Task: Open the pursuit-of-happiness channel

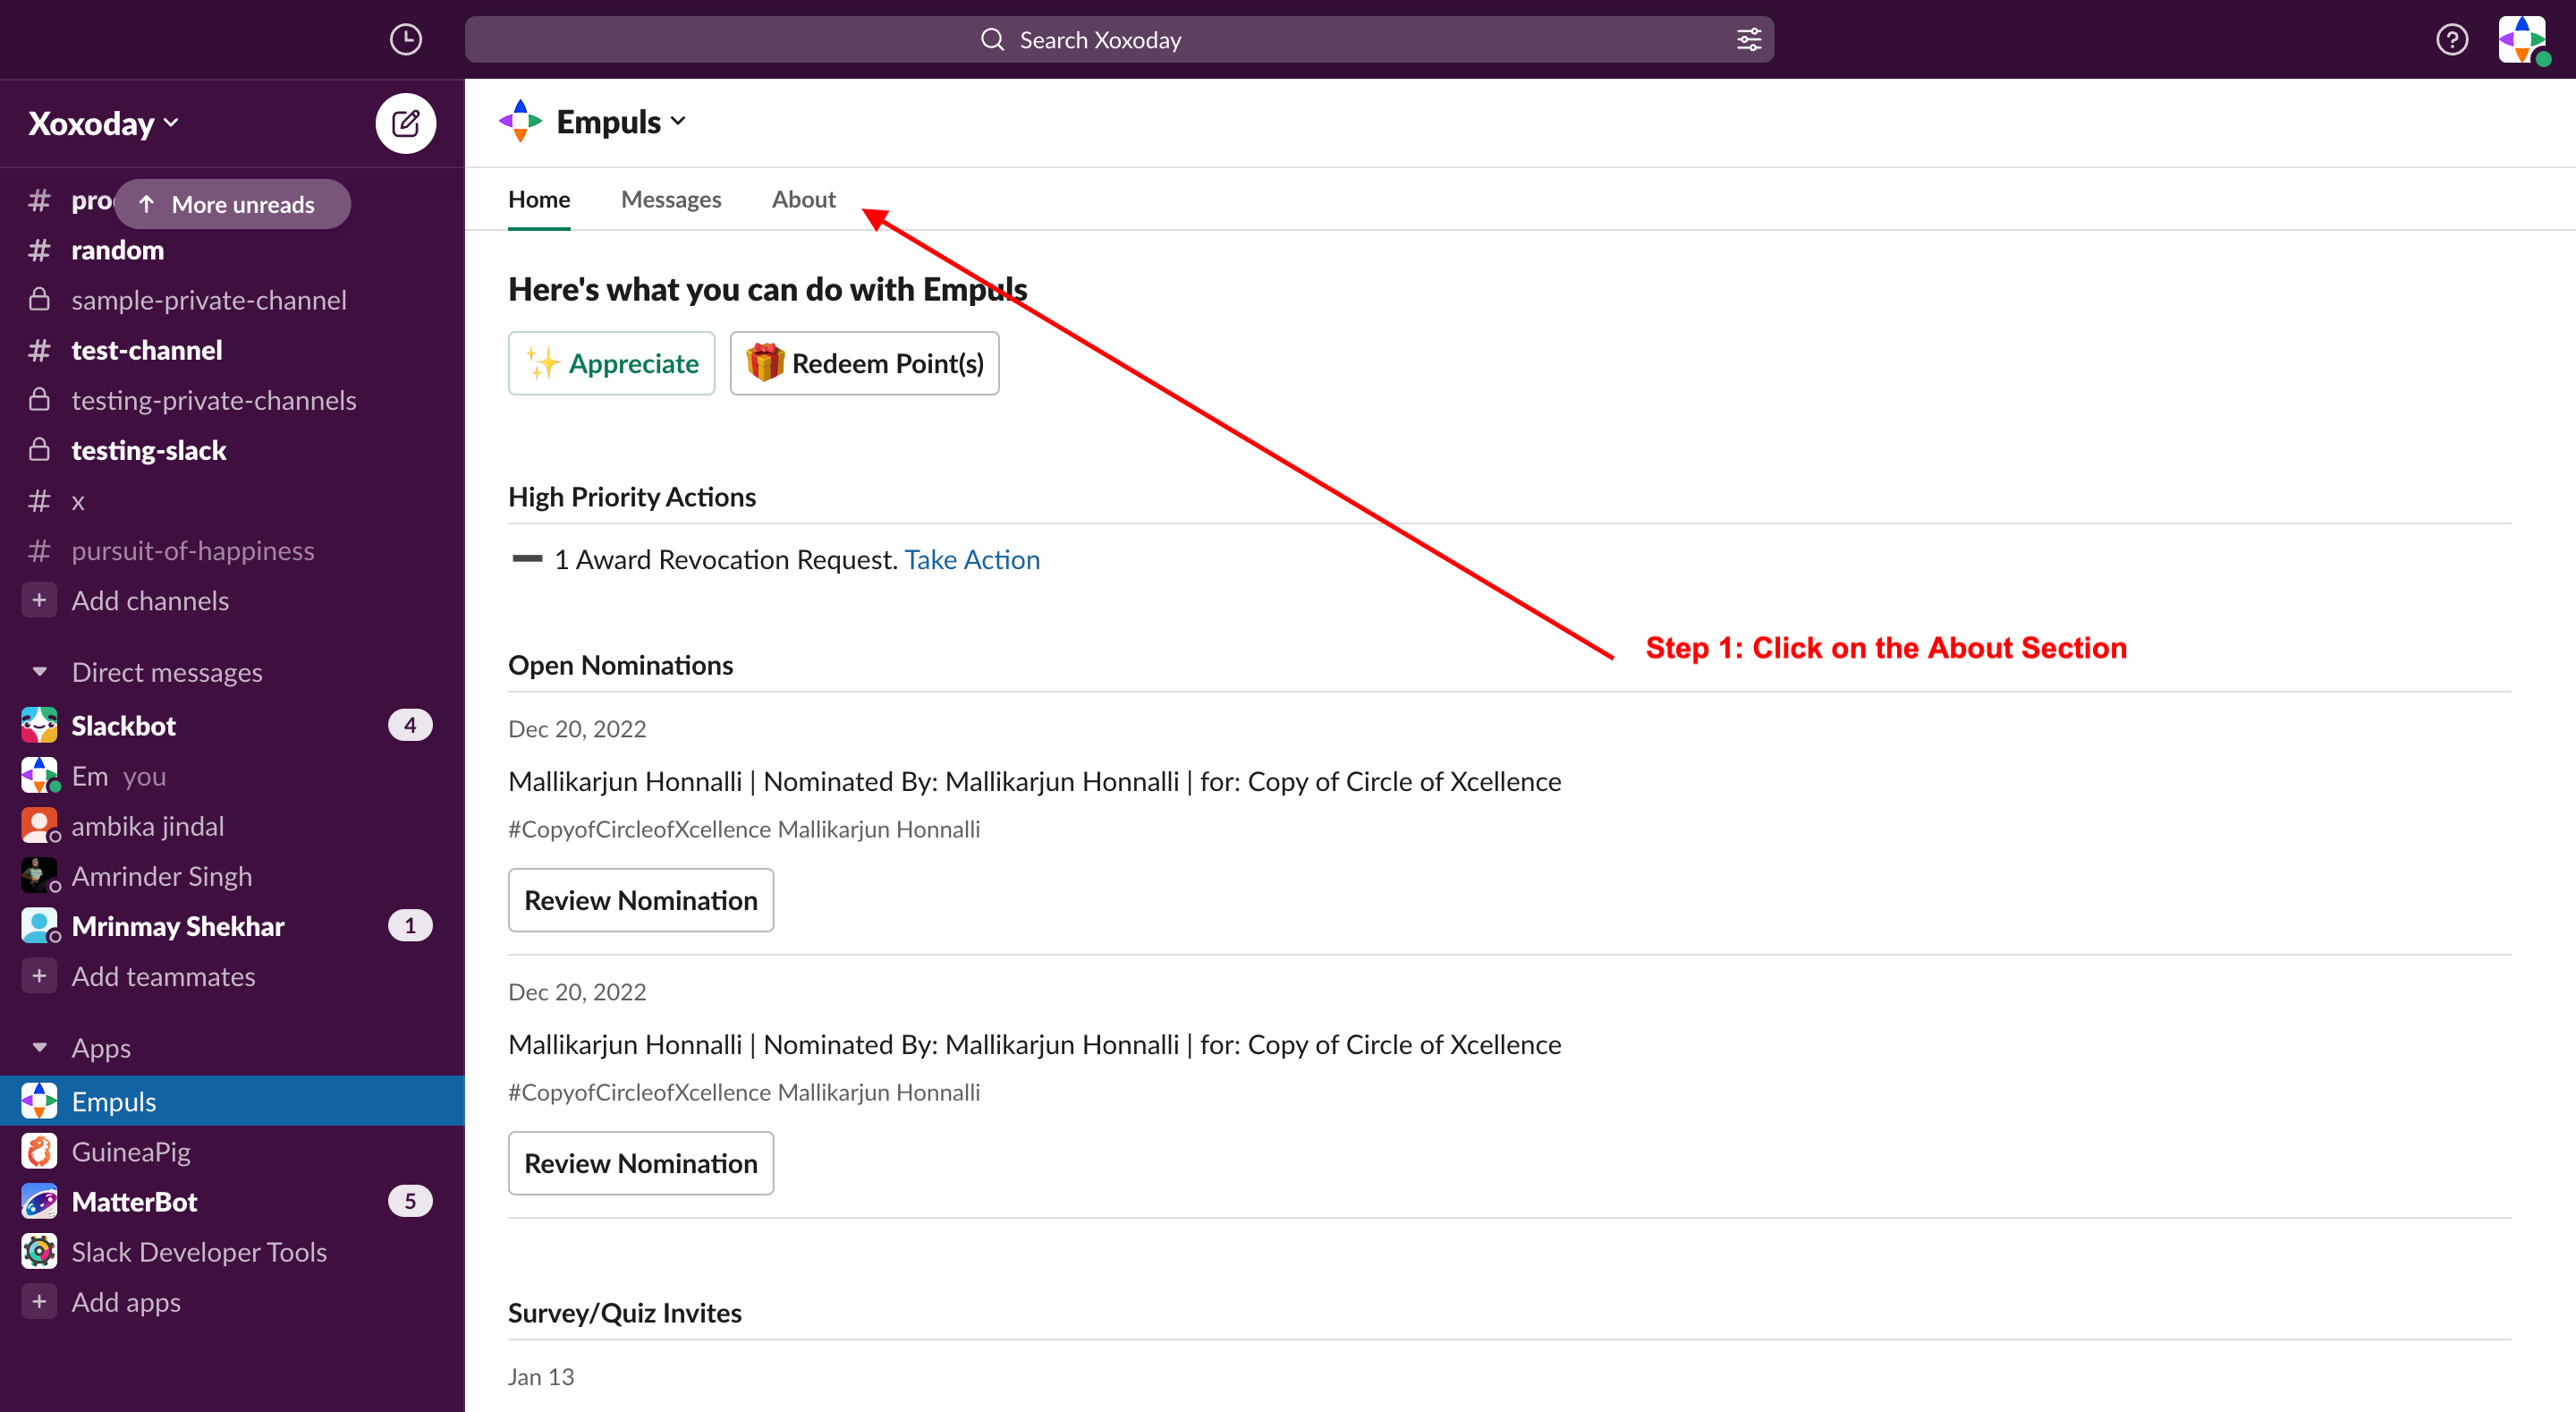Action: 232,550
